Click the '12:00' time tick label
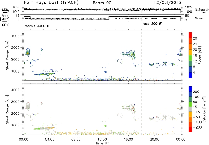This screenshot has width=209, height=145. (x=102, y=140)
